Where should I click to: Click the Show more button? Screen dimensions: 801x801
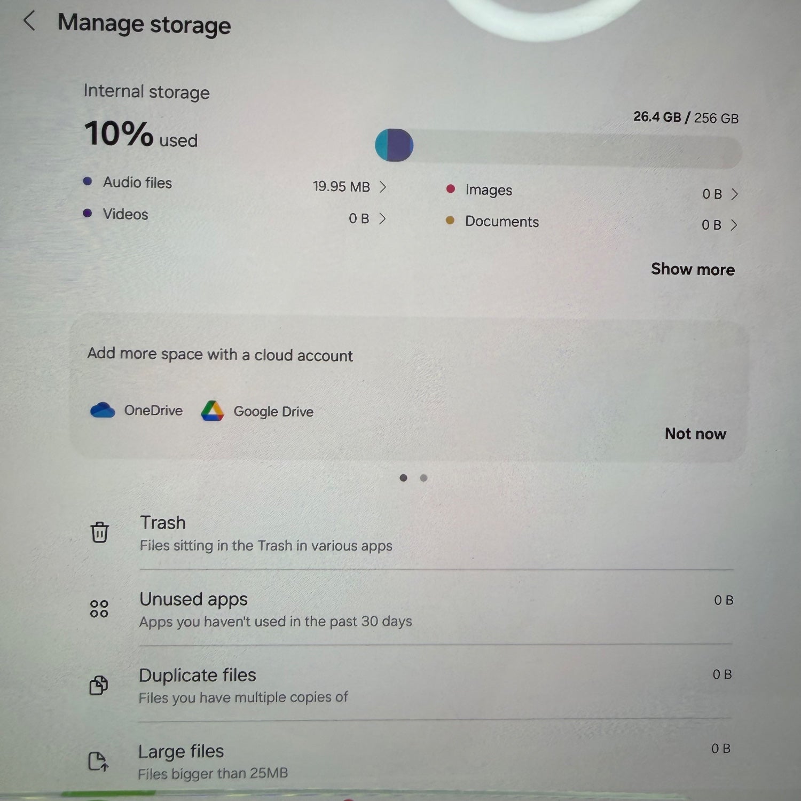693,269
